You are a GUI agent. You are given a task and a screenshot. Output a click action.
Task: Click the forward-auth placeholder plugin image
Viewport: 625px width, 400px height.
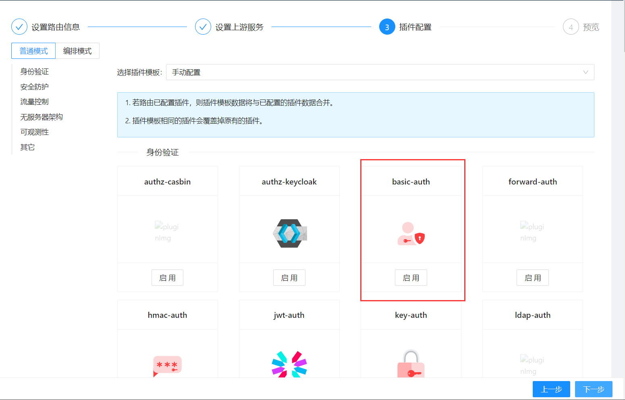532,232
